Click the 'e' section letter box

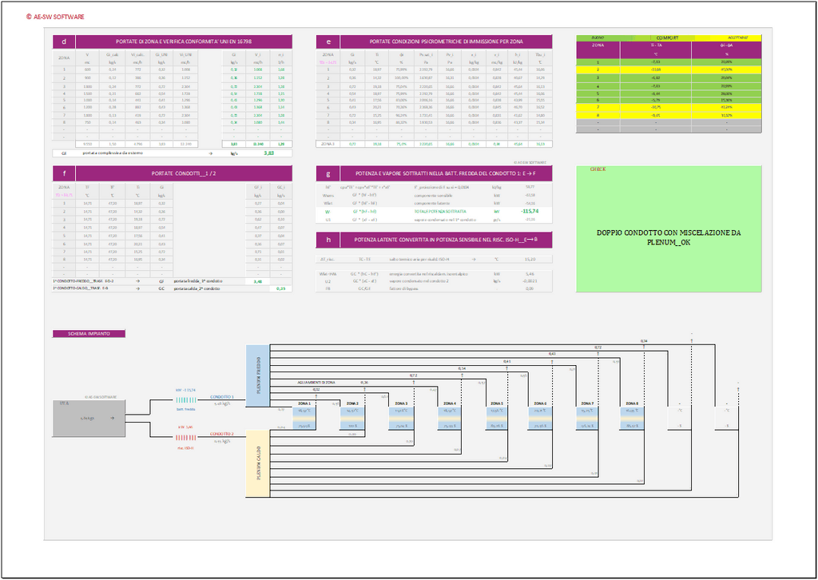[328, 42]
